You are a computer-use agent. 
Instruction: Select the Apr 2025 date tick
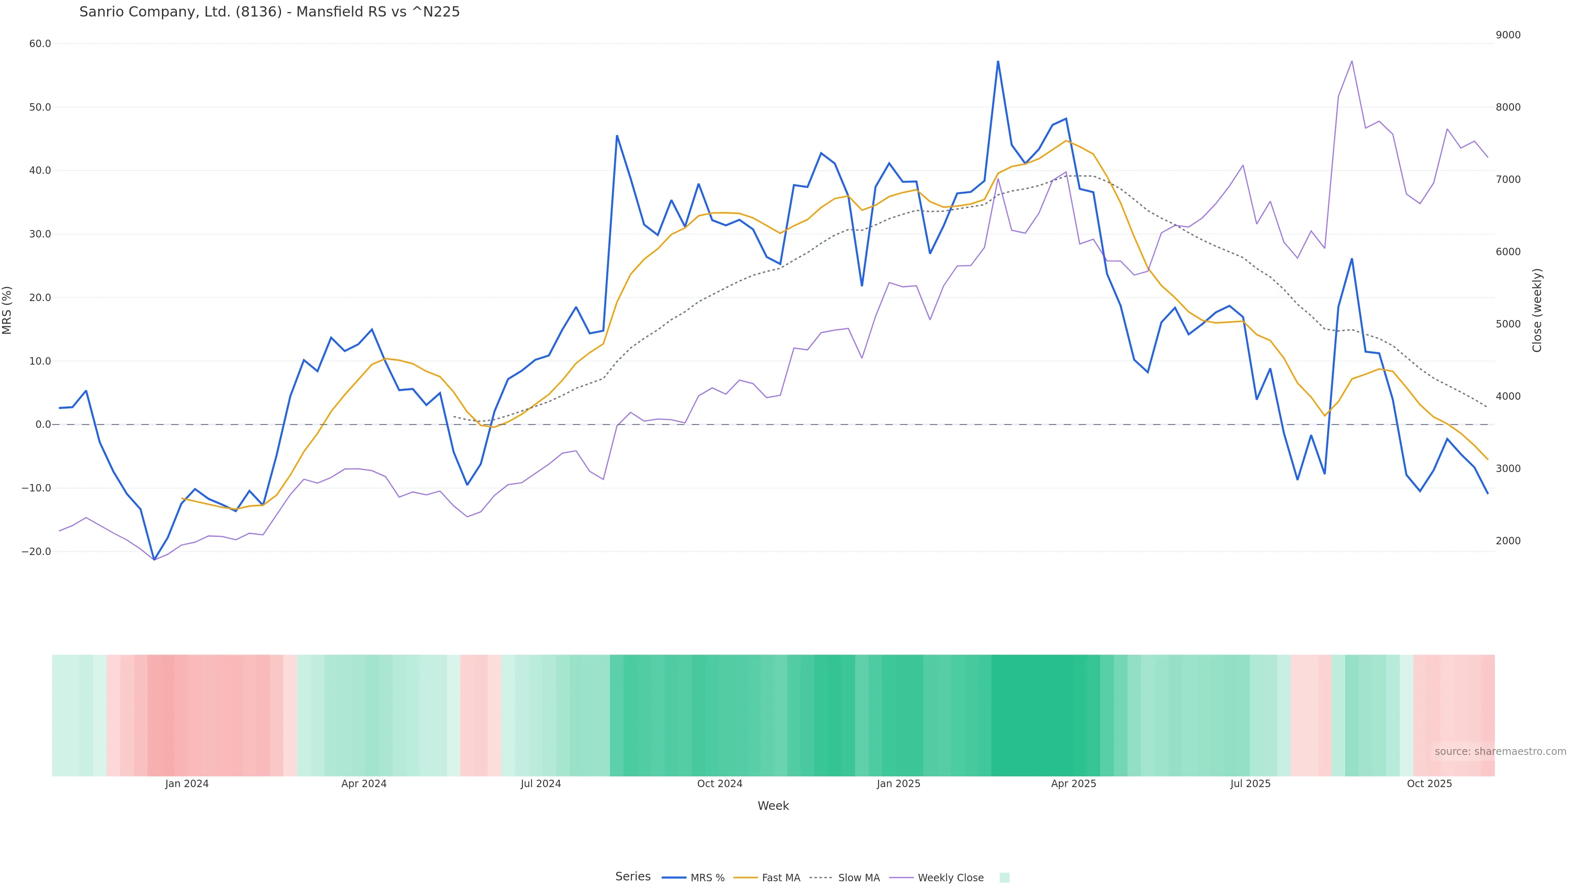point(1074,784)
